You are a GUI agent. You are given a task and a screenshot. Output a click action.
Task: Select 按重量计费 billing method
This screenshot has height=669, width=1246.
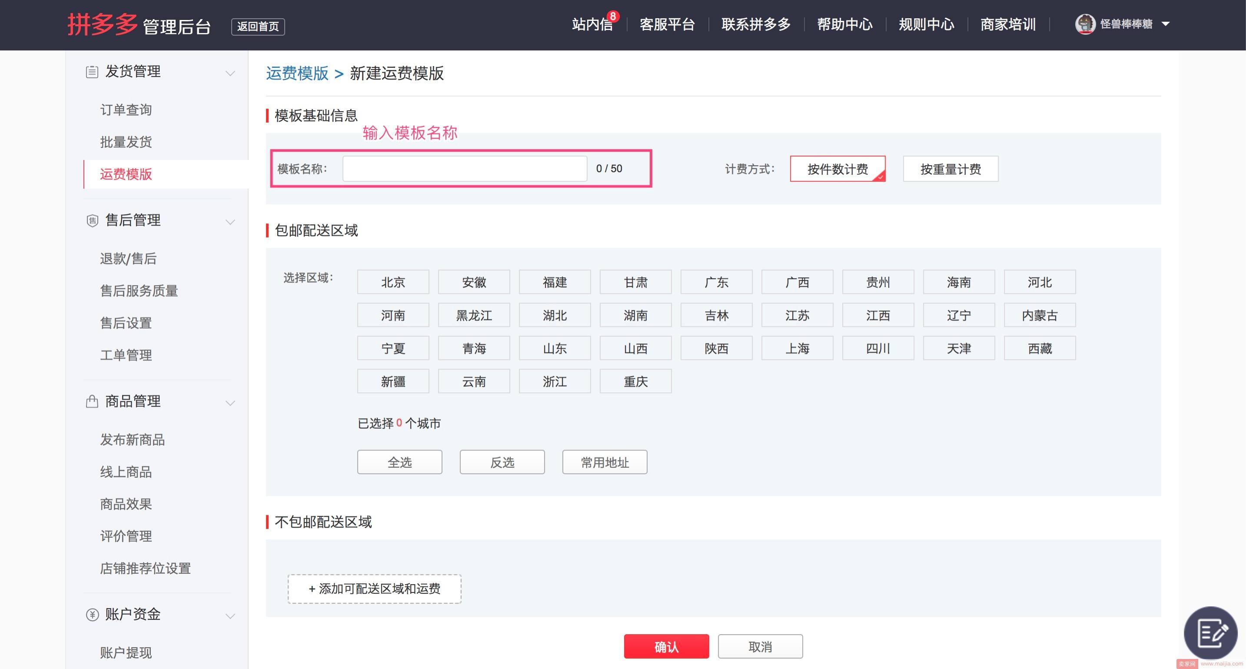(950, 169)
